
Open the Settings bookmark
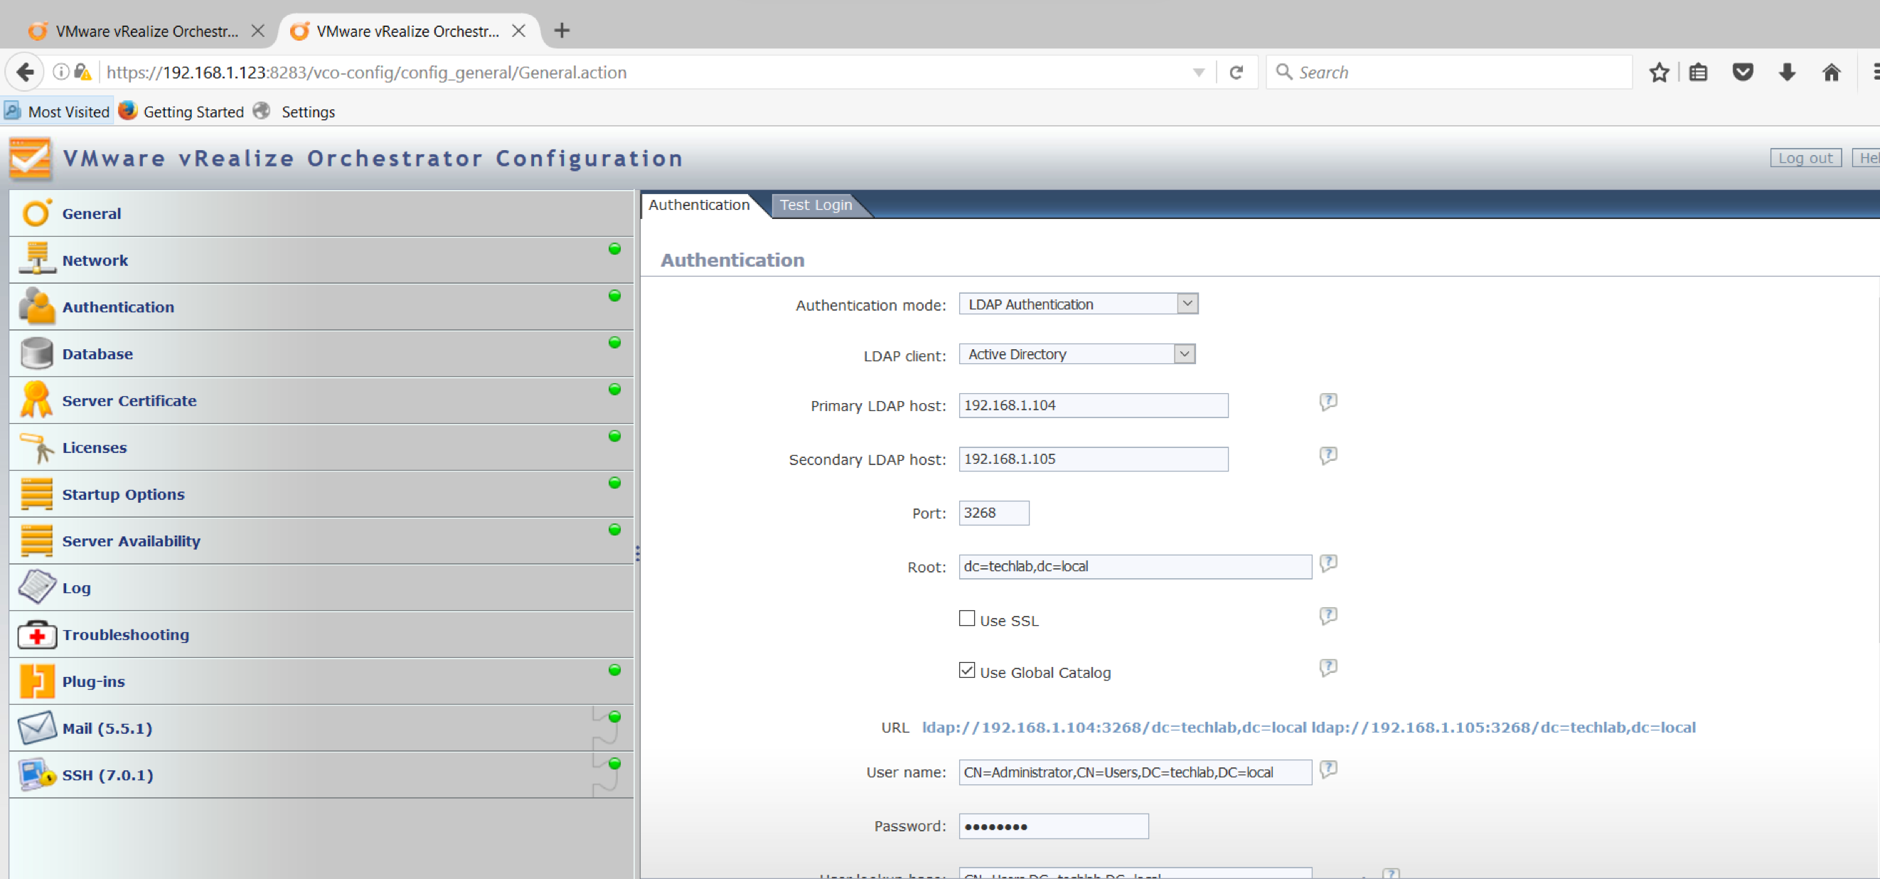tap(294, 112)
